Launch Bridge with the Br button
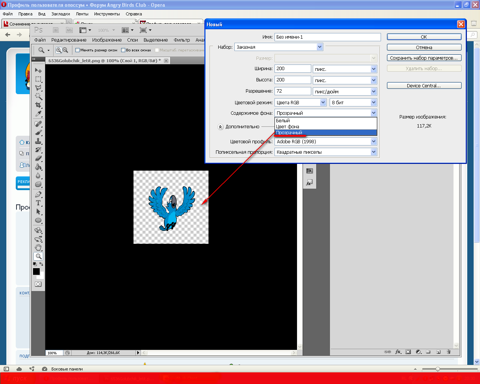Screen dimensions: 480x384 click(x=56, y=30)
